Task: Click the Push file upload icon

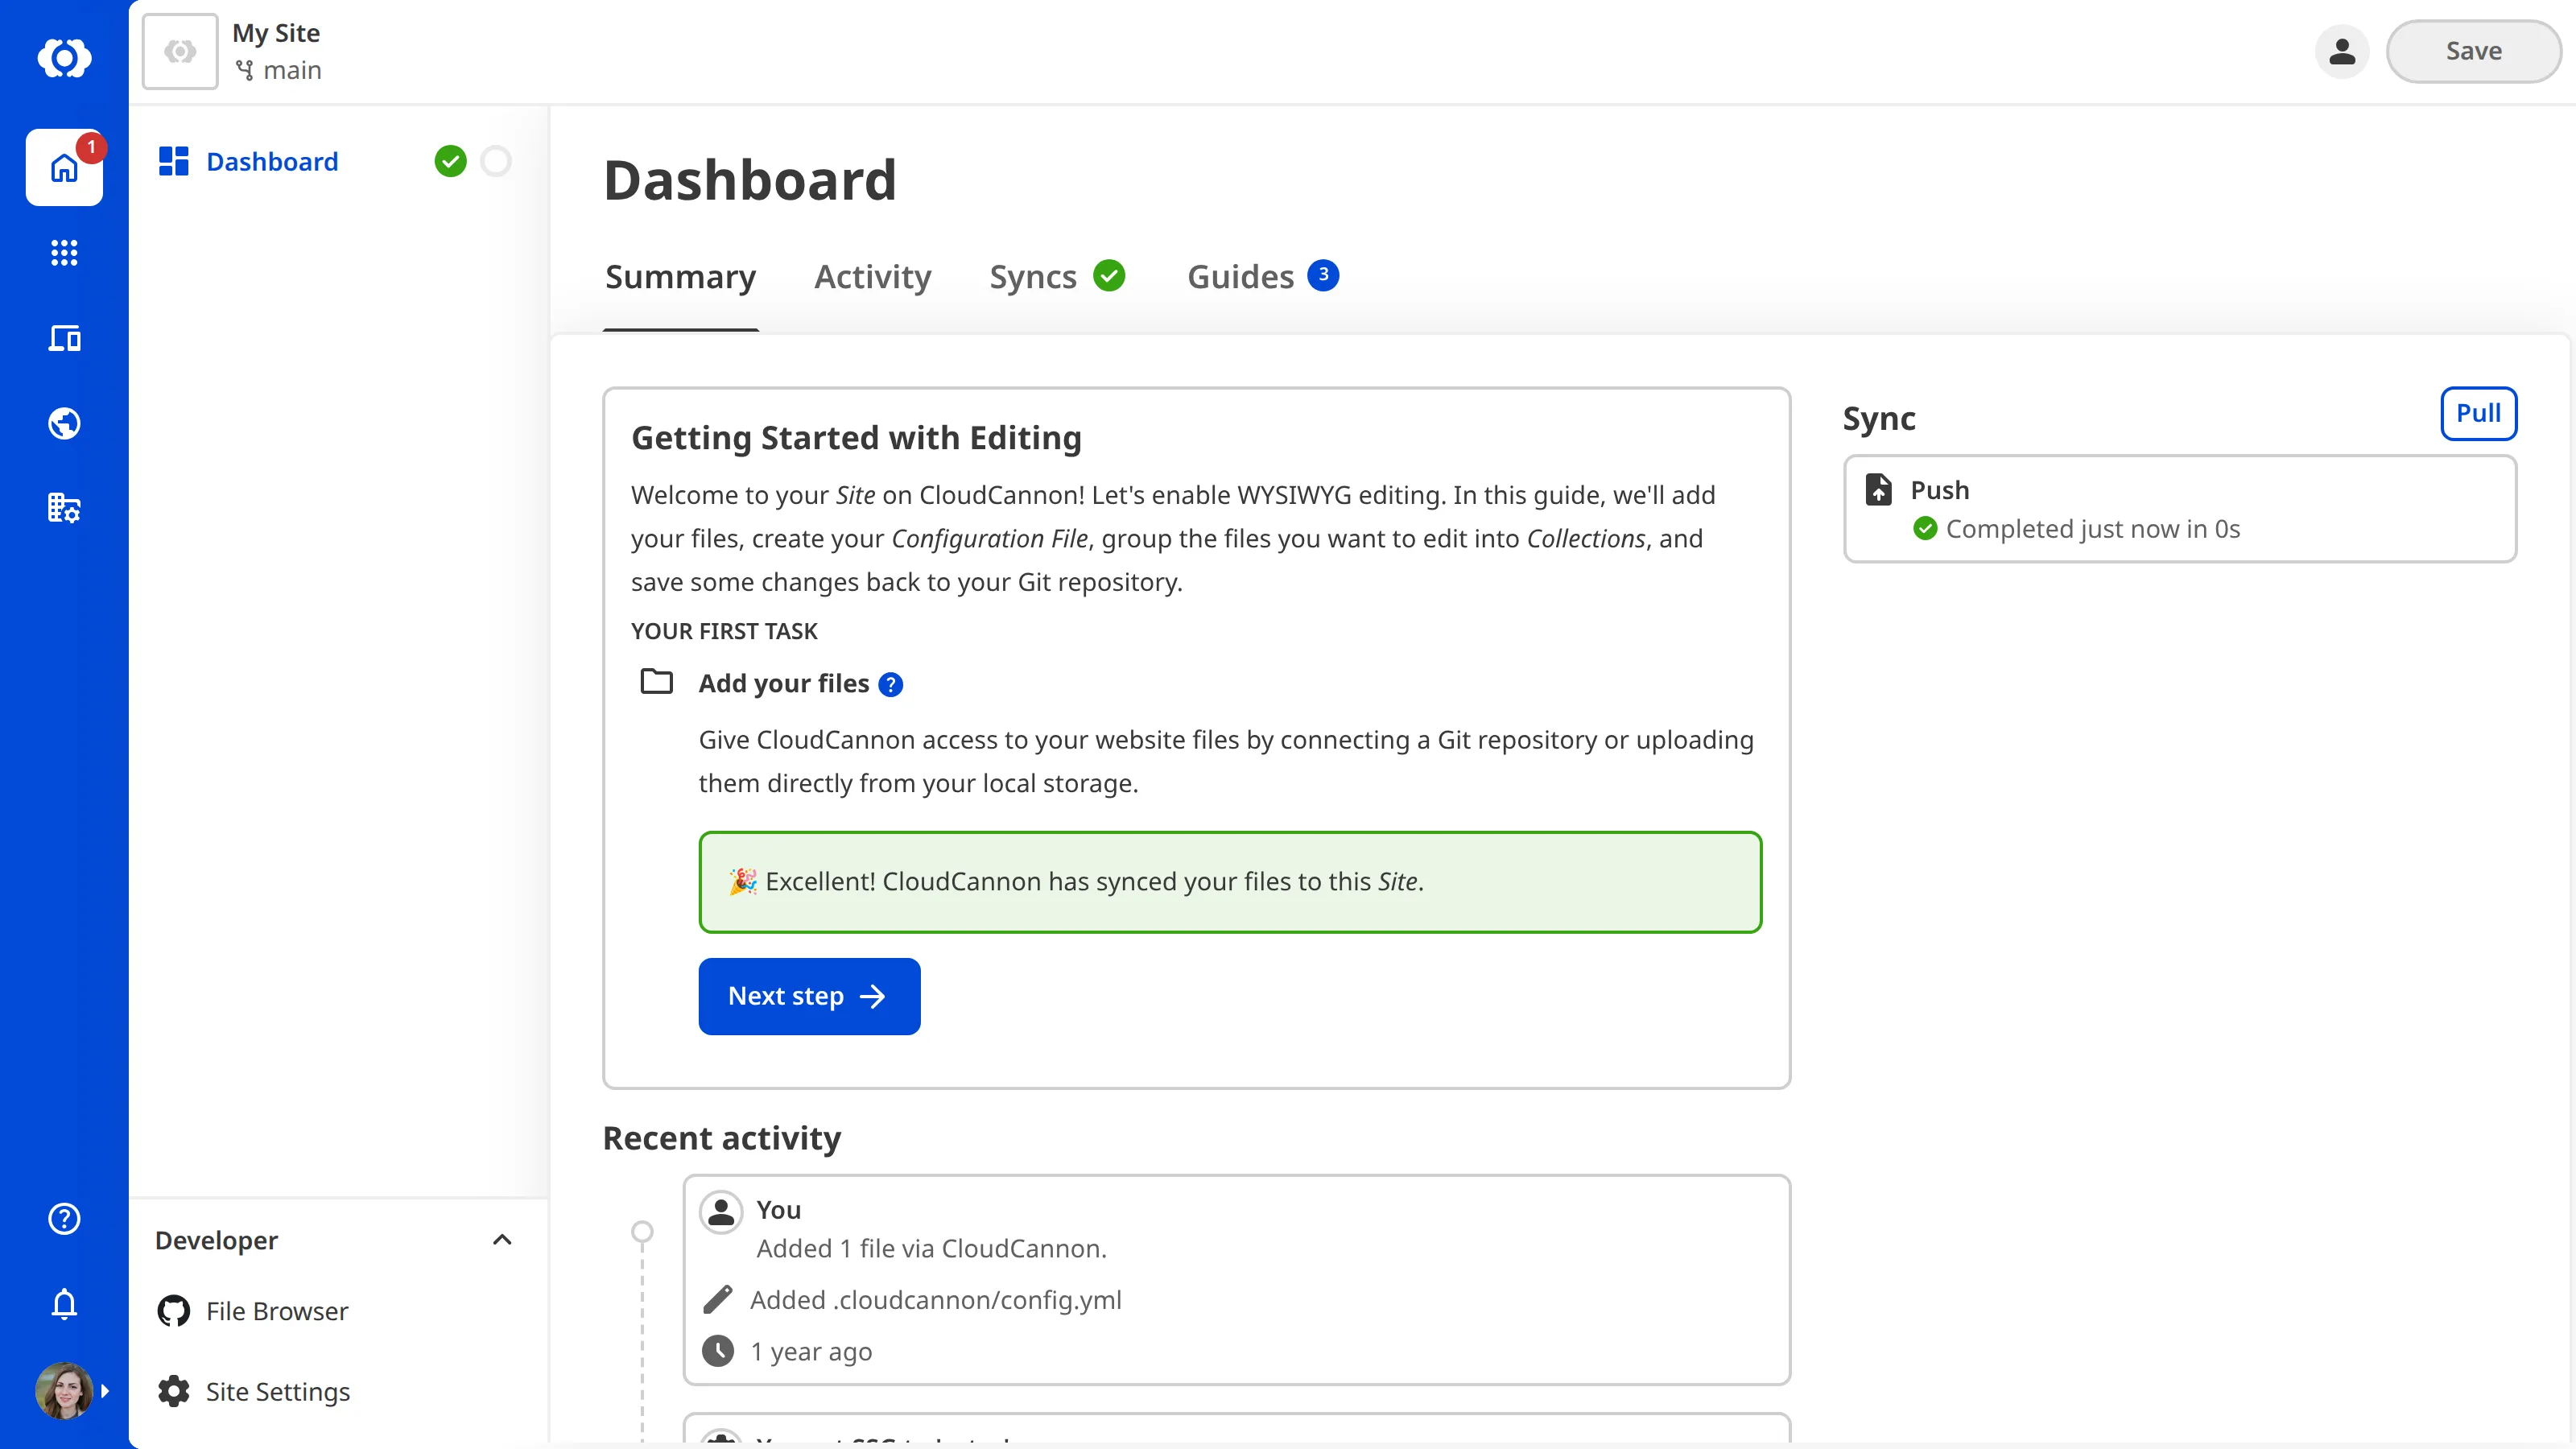Action: click(1879, 489)
